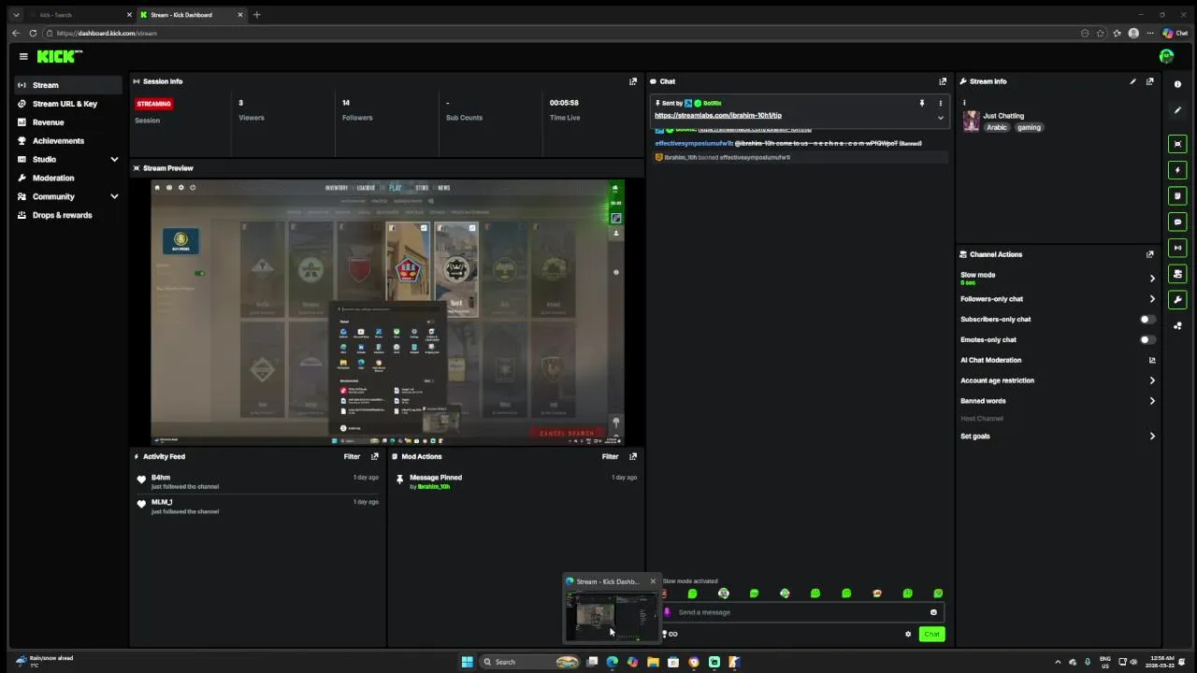The image size is (1197, 673).
Task: Unpin the pinned chat message
Action: coord(922,103)
